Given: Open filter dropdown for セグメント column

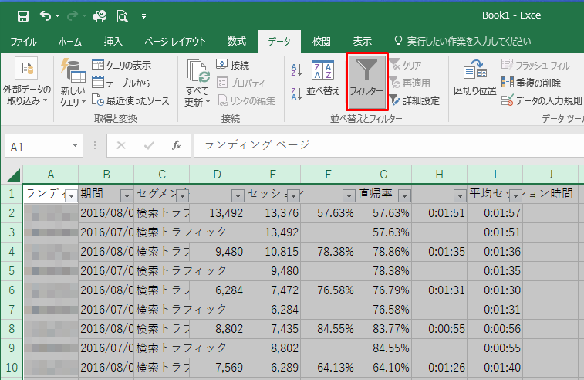Looking at the screenshot, I should click(x=182, y=195).
